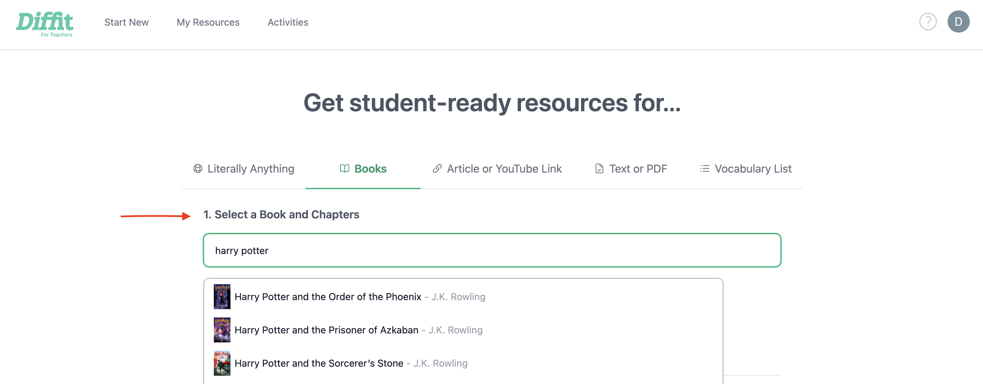Click the link icon by Article or YouTube
The height and width of the screenshot is (384, 983).
[x=437, y=168]
